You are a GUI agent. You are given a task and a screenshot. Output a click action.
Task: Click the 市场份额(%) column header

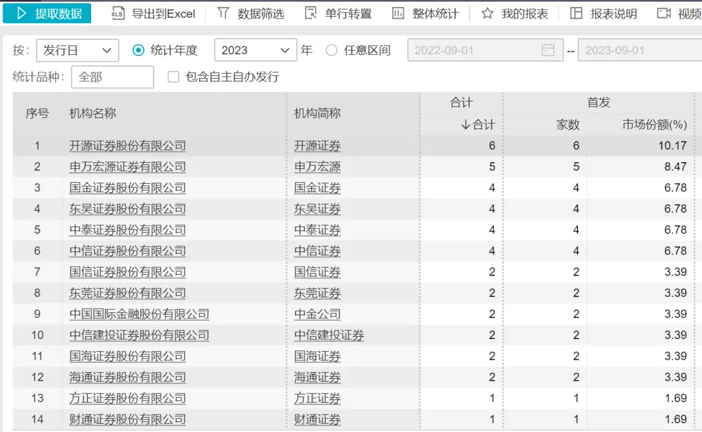pos(655,125)
